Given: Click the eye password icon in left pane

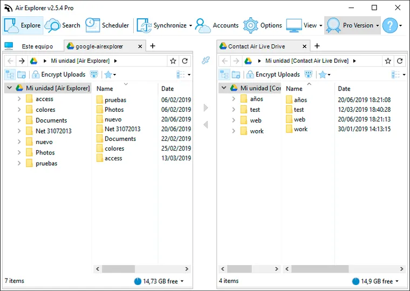Looking at the screenshot, I should pyautogui.click(x=94, y=75).
